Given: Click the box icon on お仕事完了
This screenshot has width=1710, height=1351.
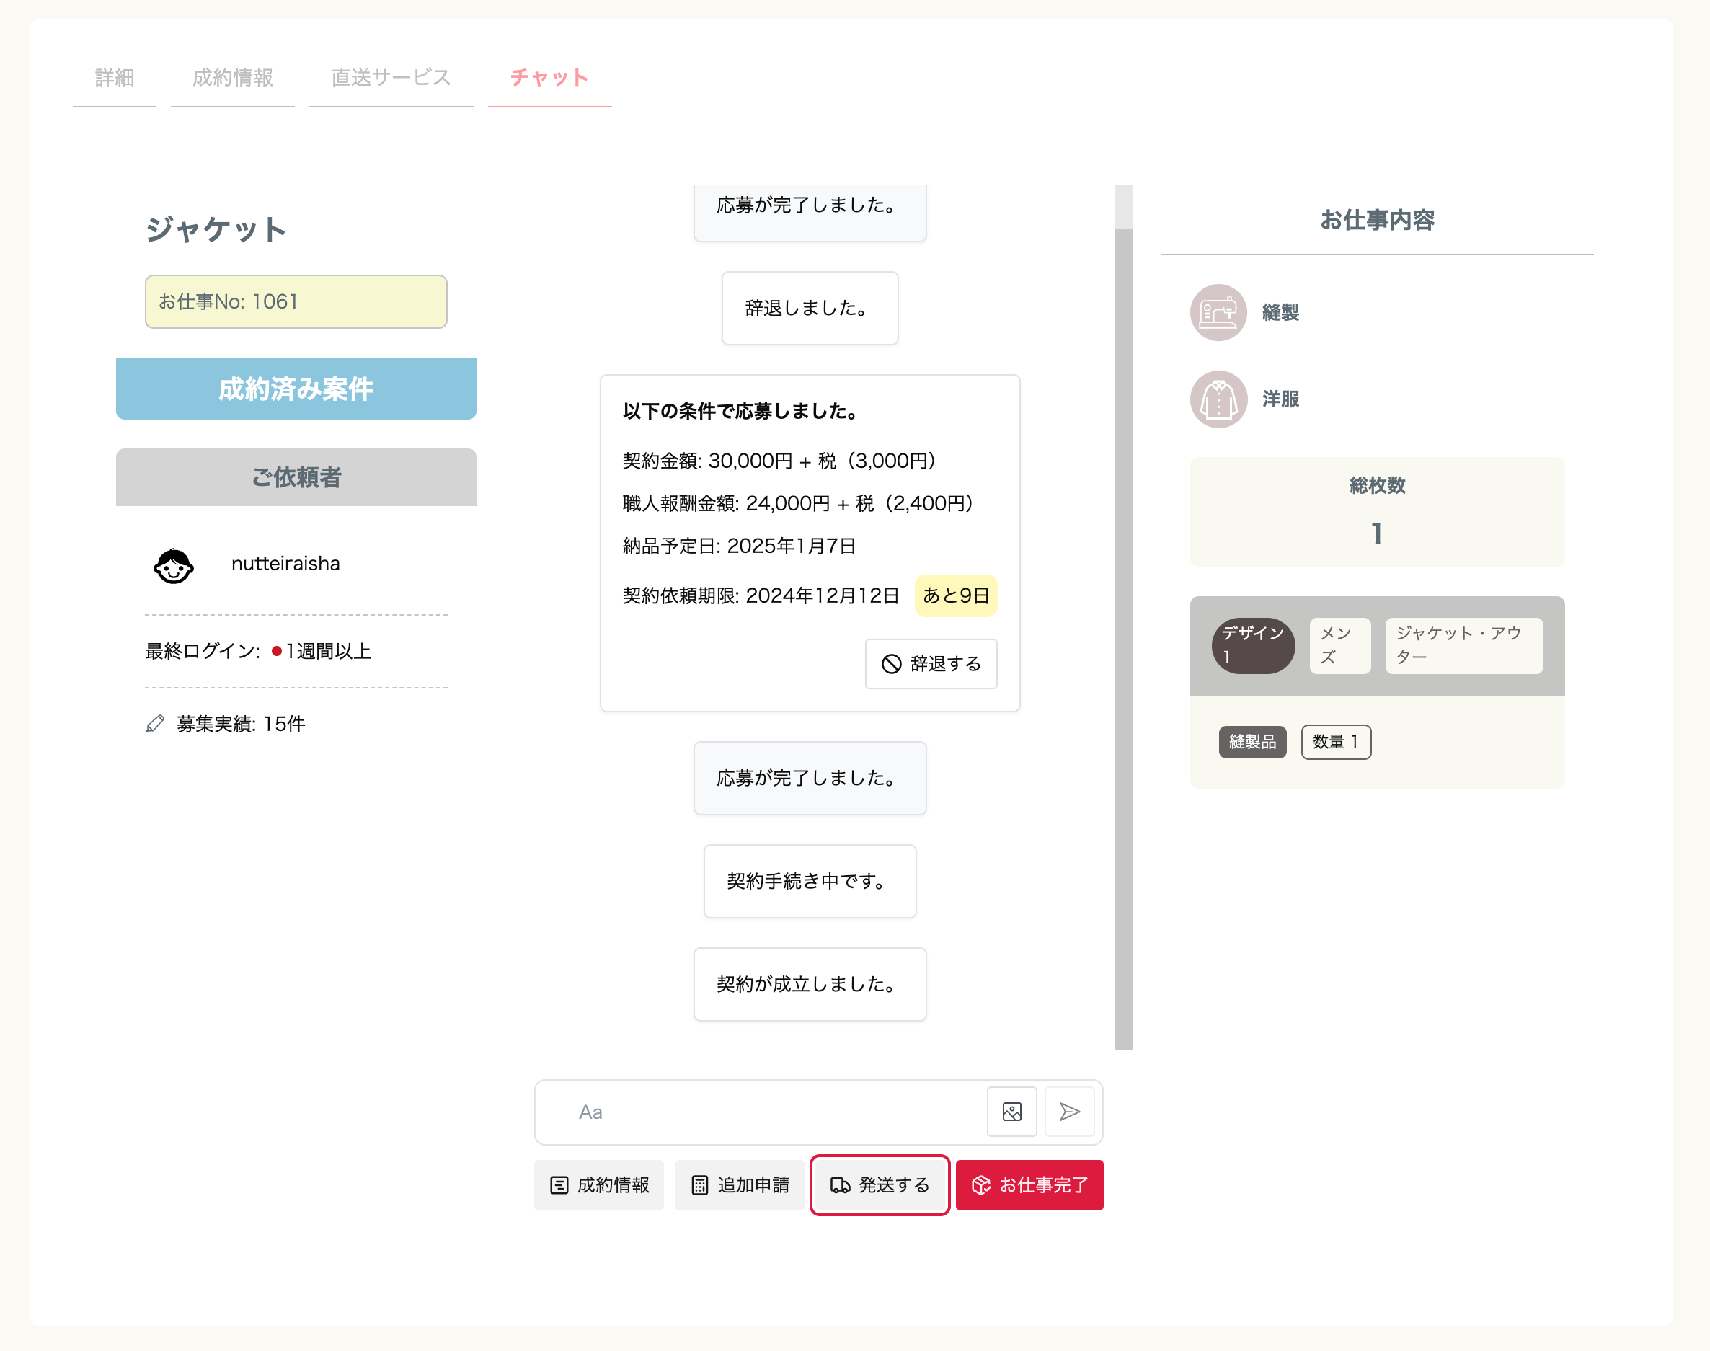Looking at the screenshot, I should click(980, 1185).
